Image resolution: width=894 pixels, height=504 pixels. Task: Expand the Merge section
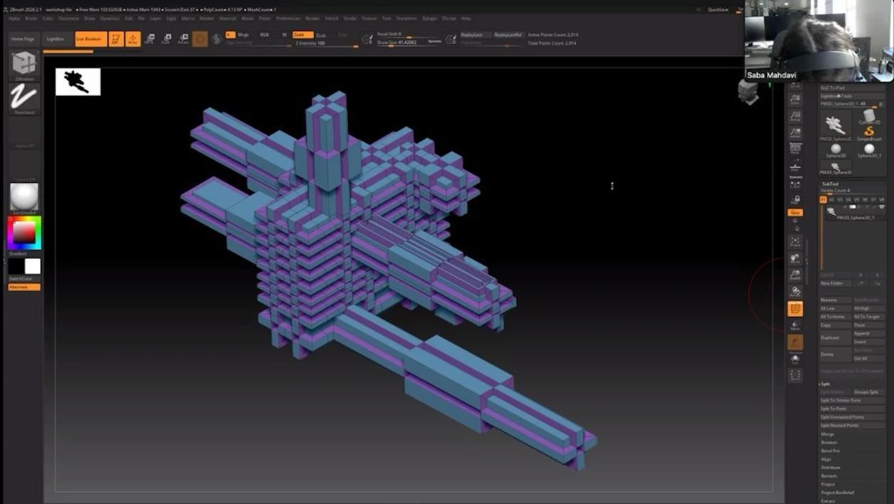coord(828,434)
